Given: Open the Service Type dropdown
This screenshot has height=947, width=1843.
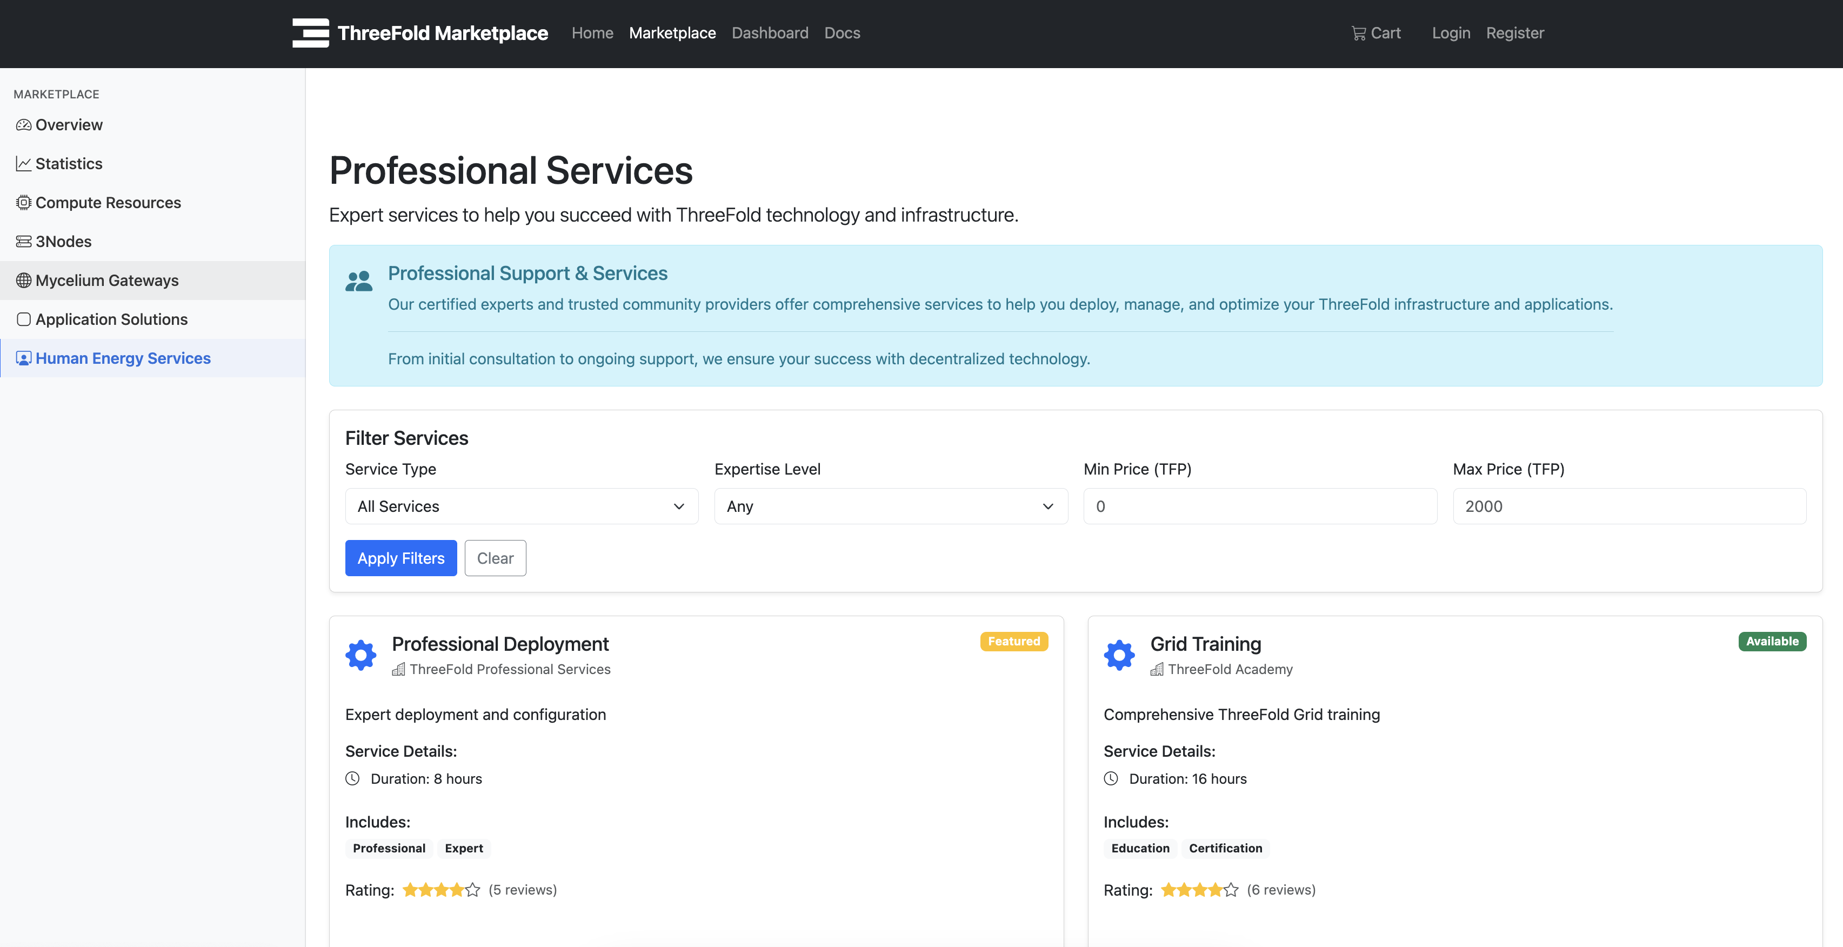Looking at the screenshot, I should click(522, 506).
